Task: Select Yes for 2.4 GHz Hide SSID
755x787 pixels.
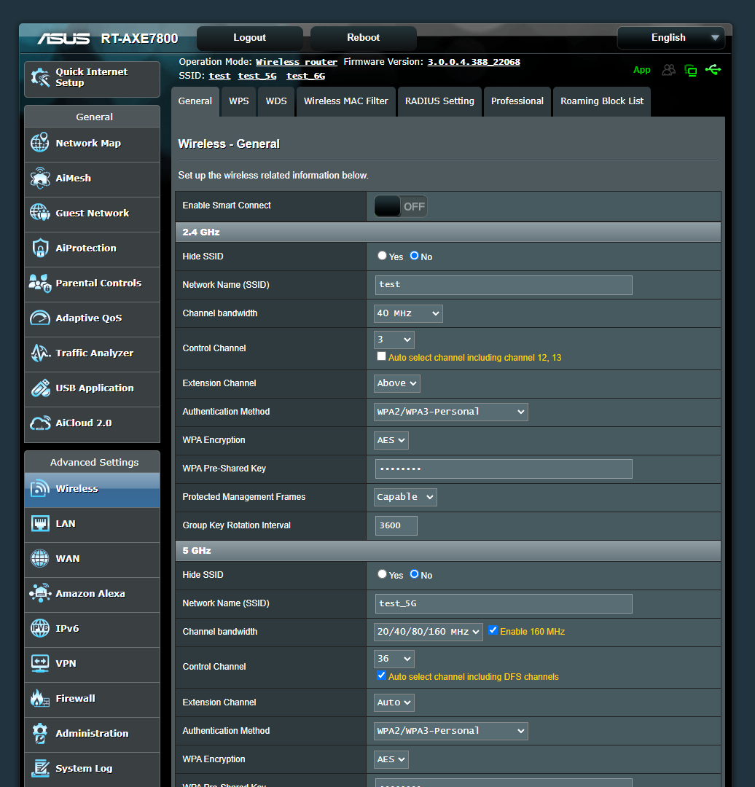Action: click(x=382, y=256)
